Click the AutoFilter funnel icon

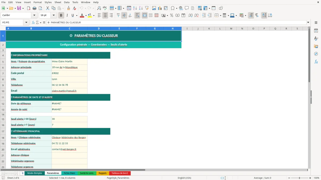(147, 8)
